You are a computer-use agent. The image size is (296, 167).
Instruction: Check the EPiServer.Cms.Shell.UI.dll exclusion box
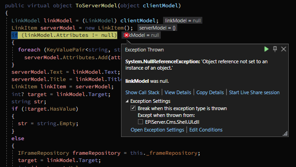[140, 122]
